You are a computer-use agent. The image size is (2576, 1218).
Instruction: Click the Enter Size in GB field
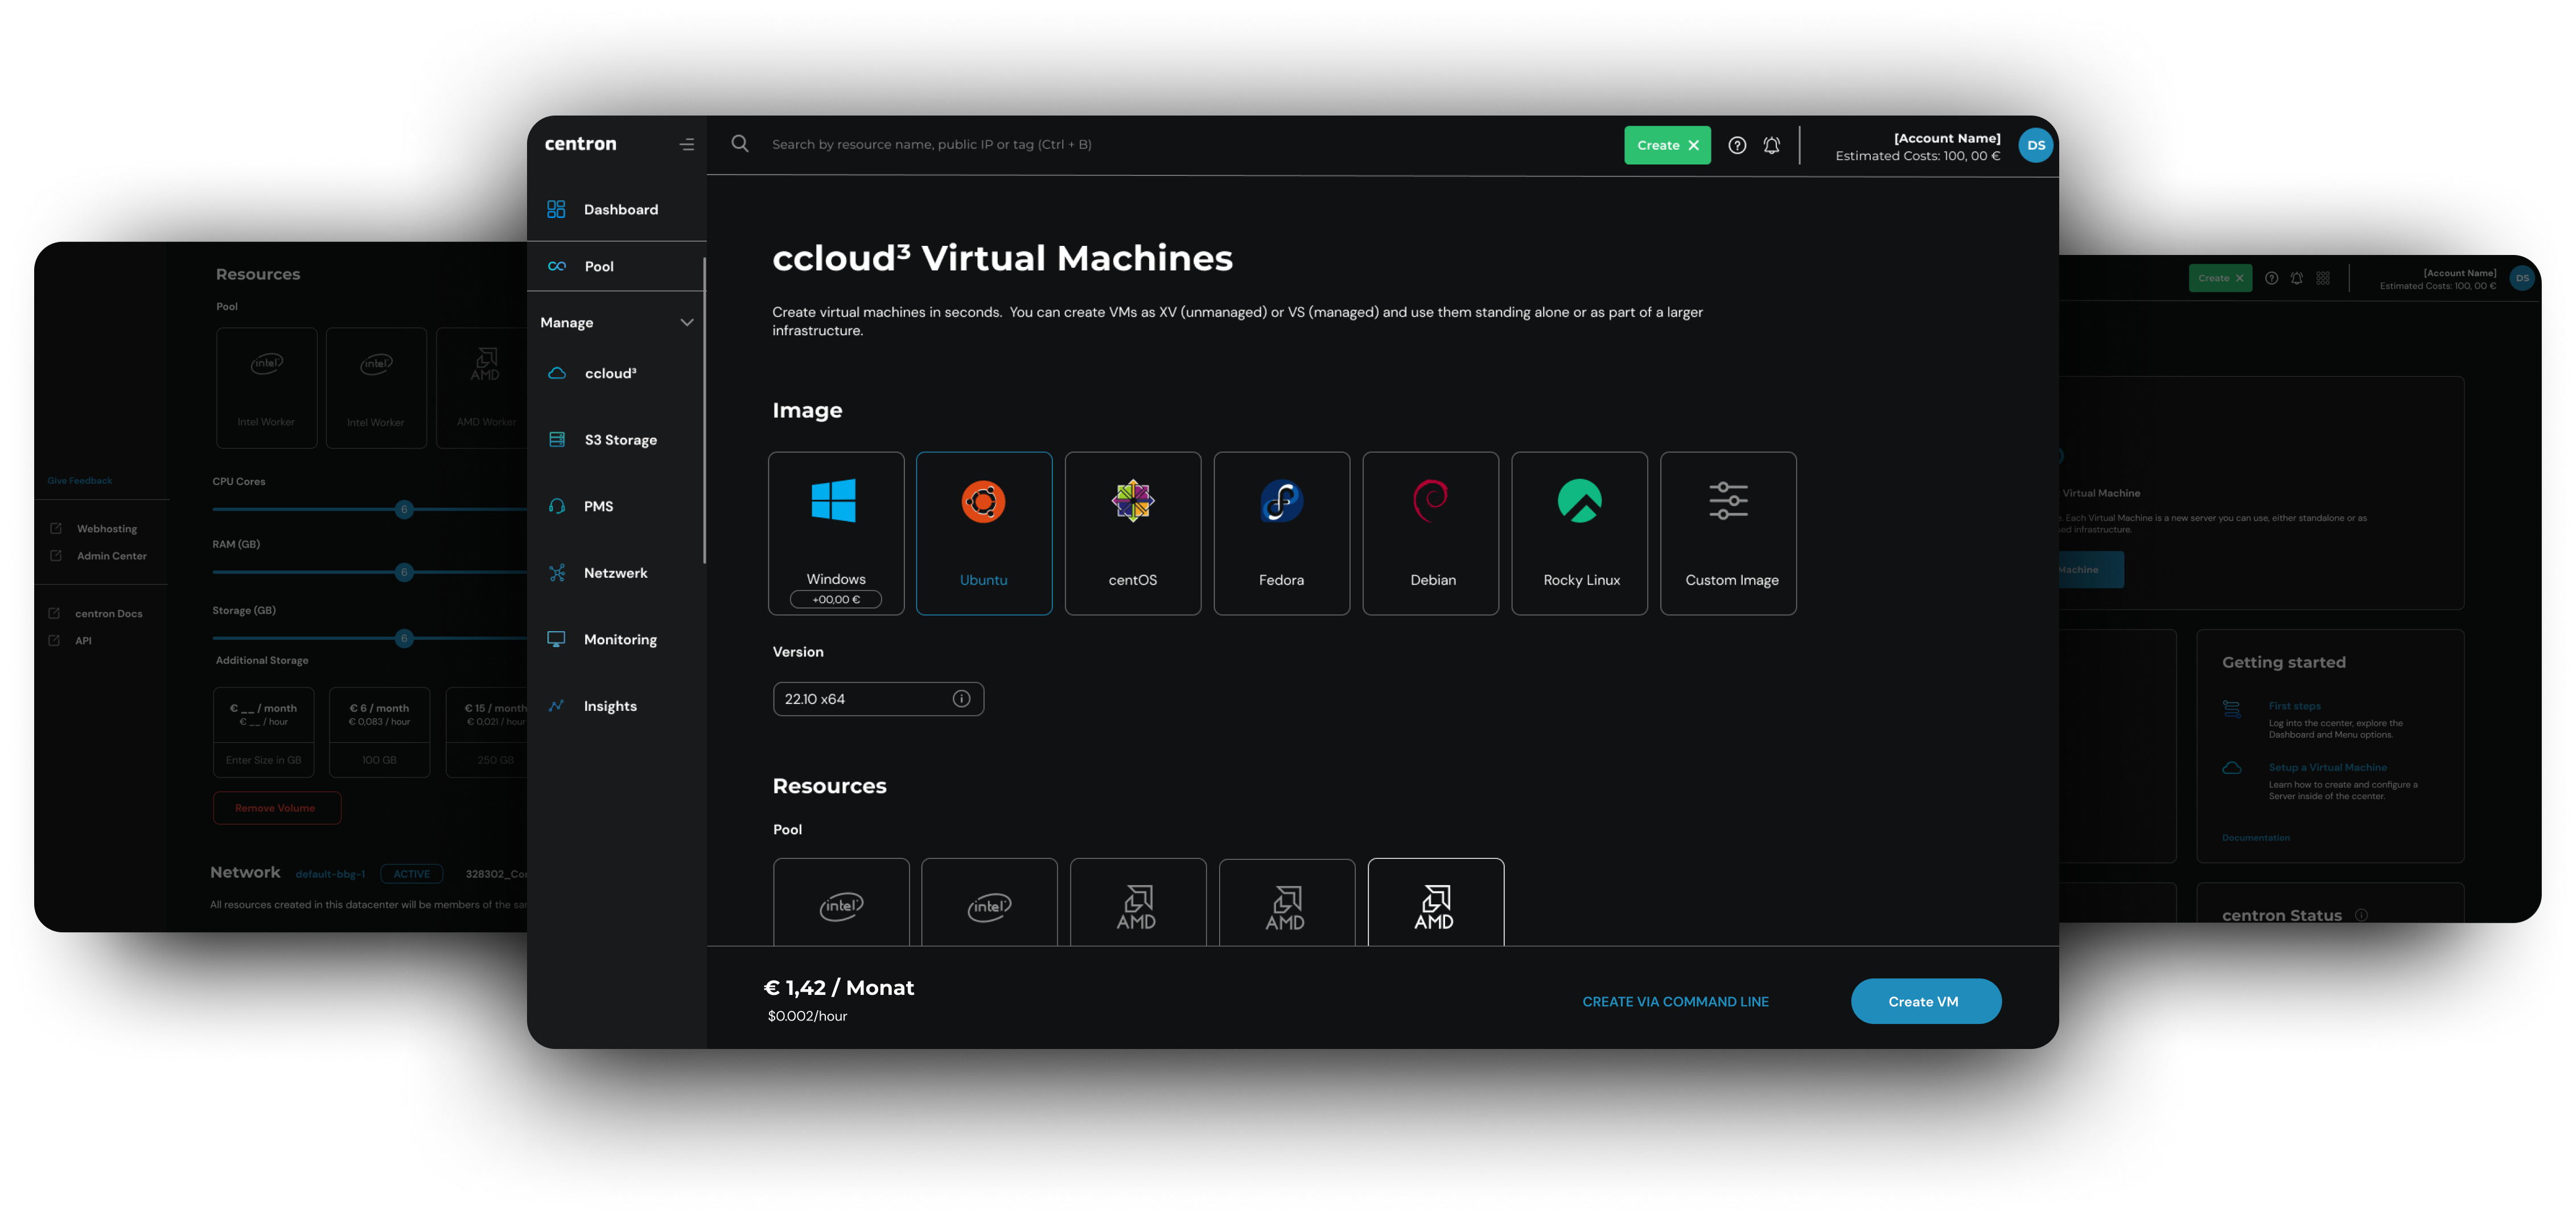point(263,760)
